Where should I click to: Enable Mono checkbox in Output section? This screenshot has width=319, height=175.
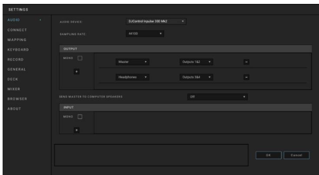pyautogui.click(x=80, y=58)
